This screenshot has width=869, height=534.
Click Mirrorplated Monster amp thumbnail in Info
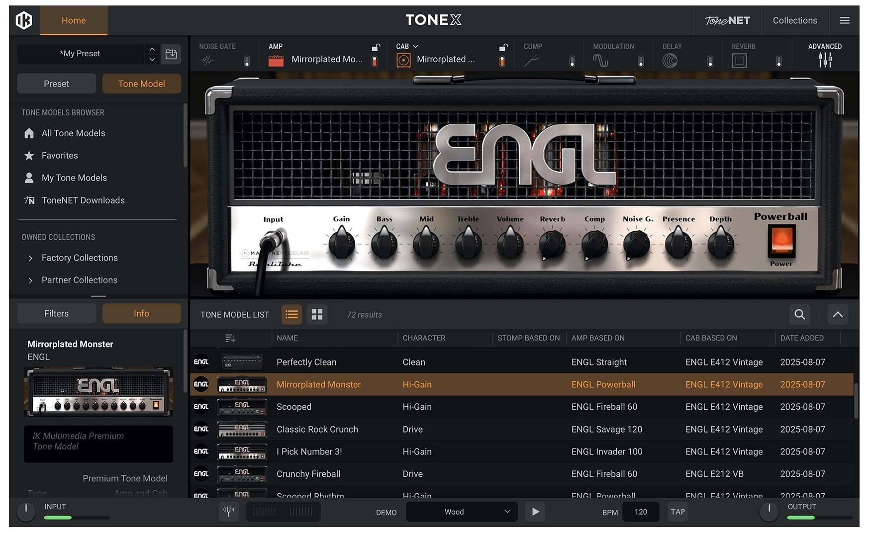98,392
